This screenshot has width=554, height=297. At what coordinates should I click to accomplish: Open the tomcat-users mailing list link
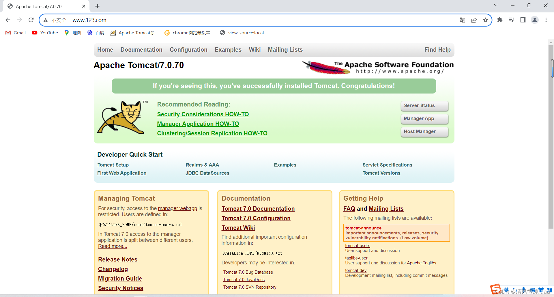point(358,246)
